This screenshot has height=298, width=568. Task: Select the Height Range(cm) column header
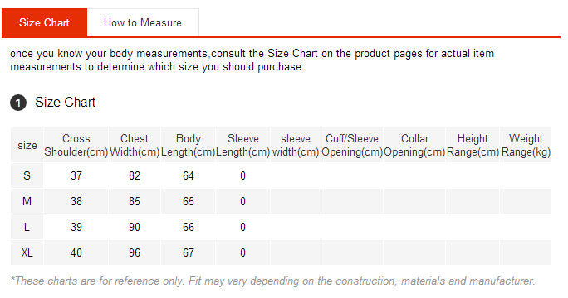tap(473, 145)
